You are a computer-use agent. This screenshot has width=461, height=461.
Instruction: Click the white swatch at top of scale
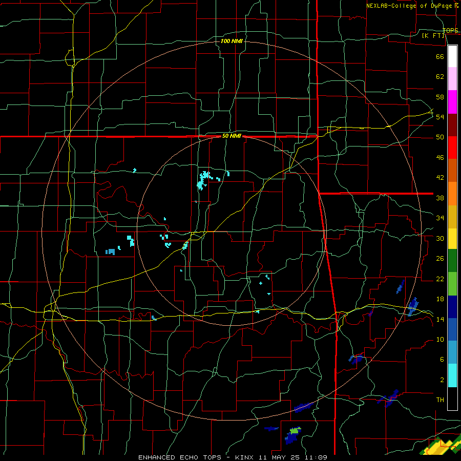point(452,56)
